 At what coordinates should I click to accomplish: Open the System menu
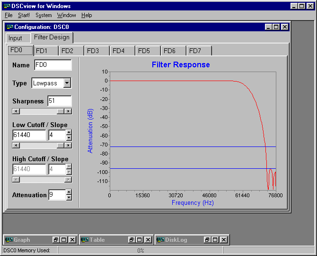[x=44, y=15]
